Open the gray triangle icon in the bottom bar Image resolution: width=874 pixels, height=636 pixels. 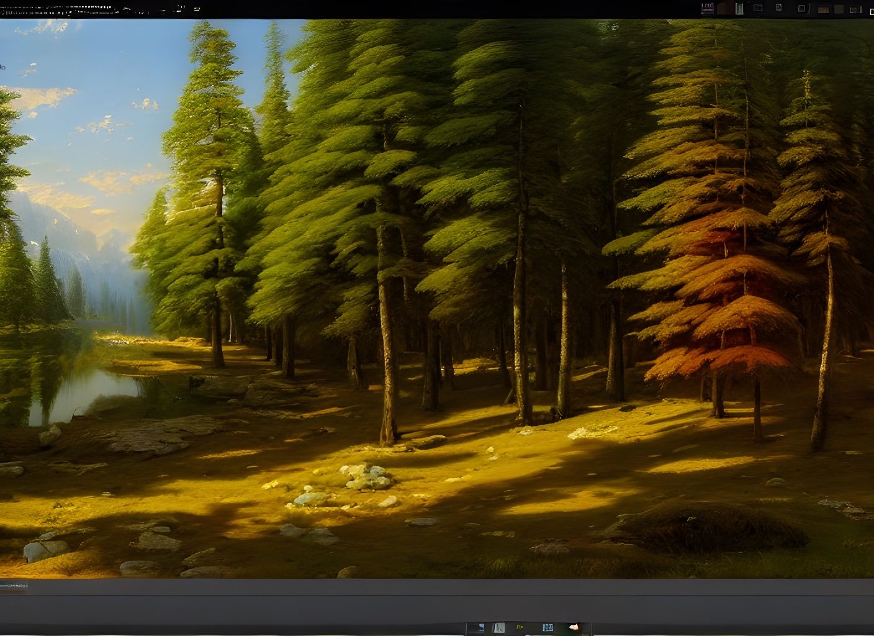[x=499, y=627]
